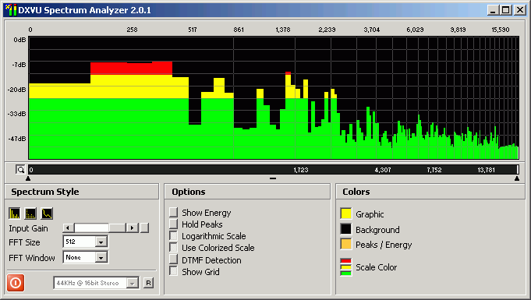Click the green Scale Color swatch
This screenshot has width=531, height=300.
click(x=346, y=274)
